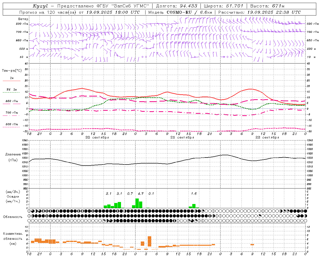Click the "Давление" pressure panel label

coord(13,154)
